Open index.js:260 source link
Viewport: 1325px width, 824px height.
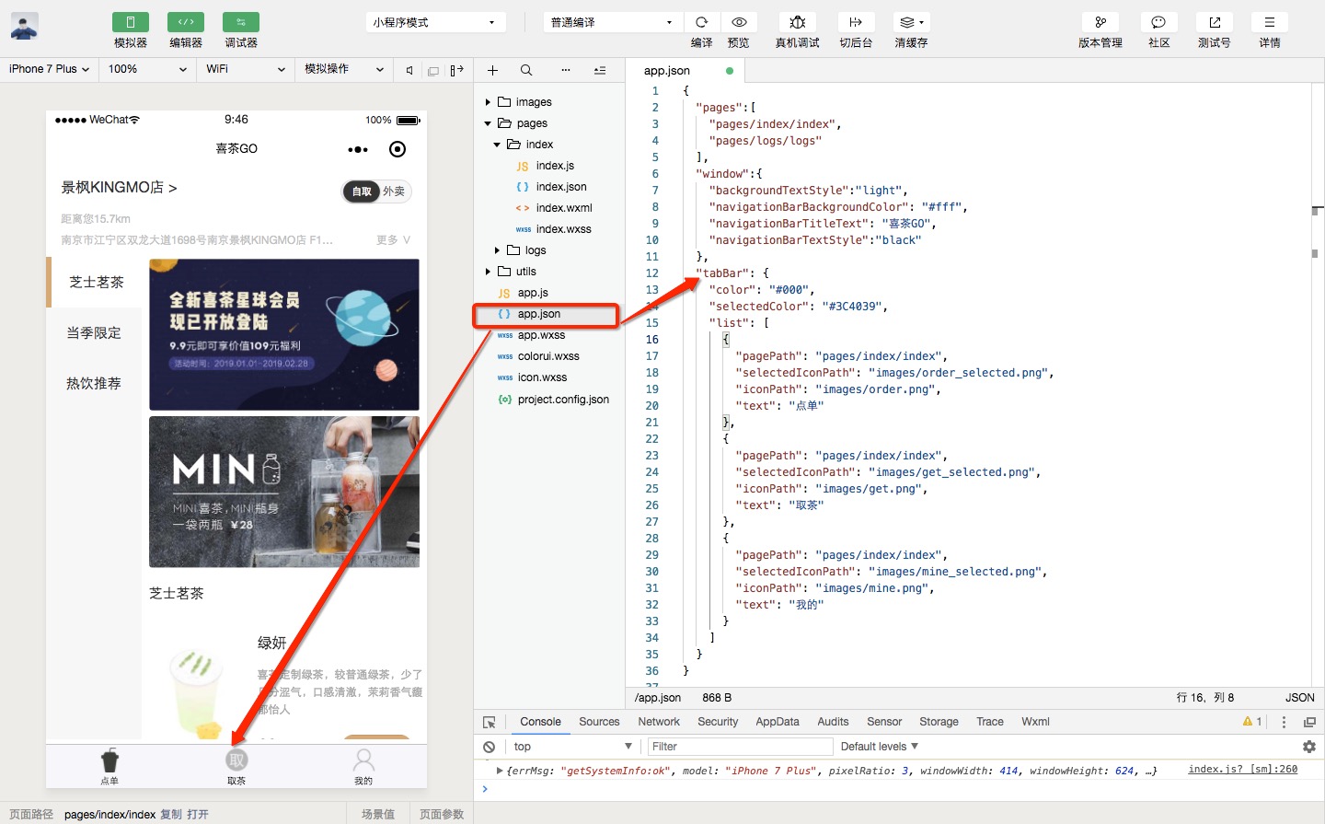click(1242, 769)
